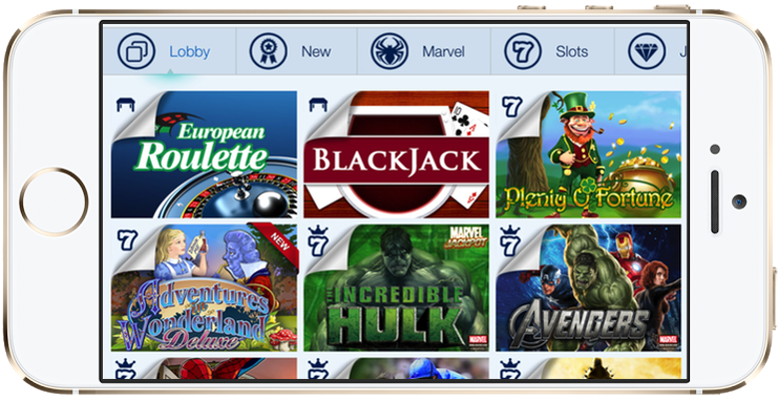Open Adventures in Wonderland Deluxe game

(204, 288)
